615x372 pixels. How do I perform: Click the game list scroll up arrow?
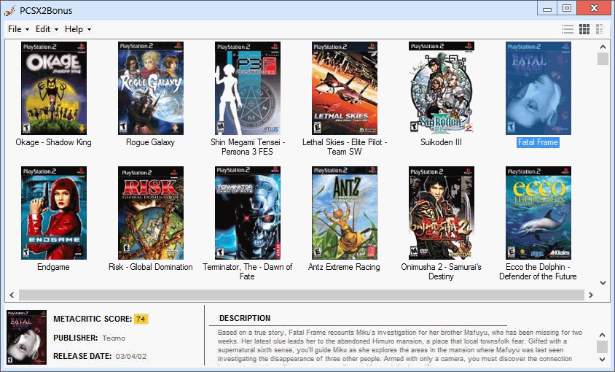[x=603, y=47]
